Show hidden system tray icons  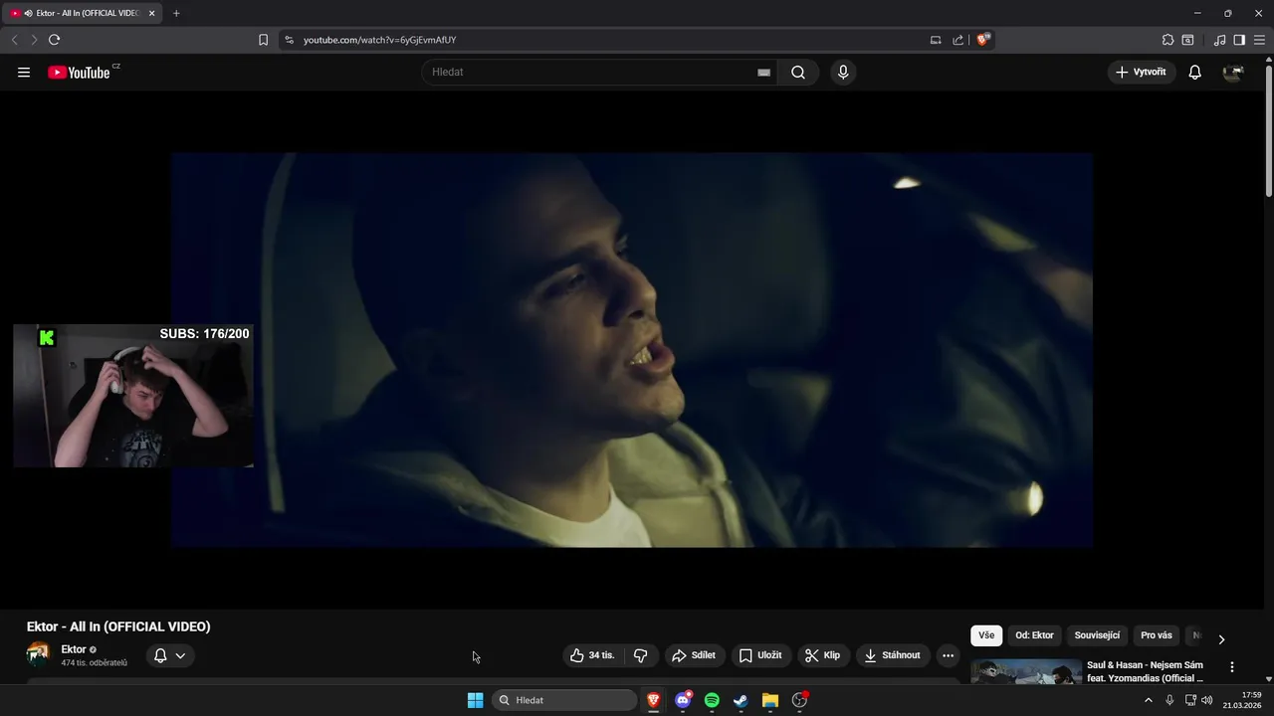(1148, 700)
